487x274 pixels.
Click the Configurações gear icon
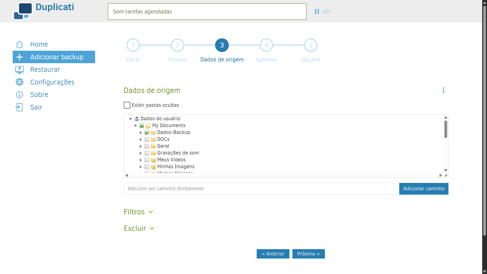coord(20,82)
